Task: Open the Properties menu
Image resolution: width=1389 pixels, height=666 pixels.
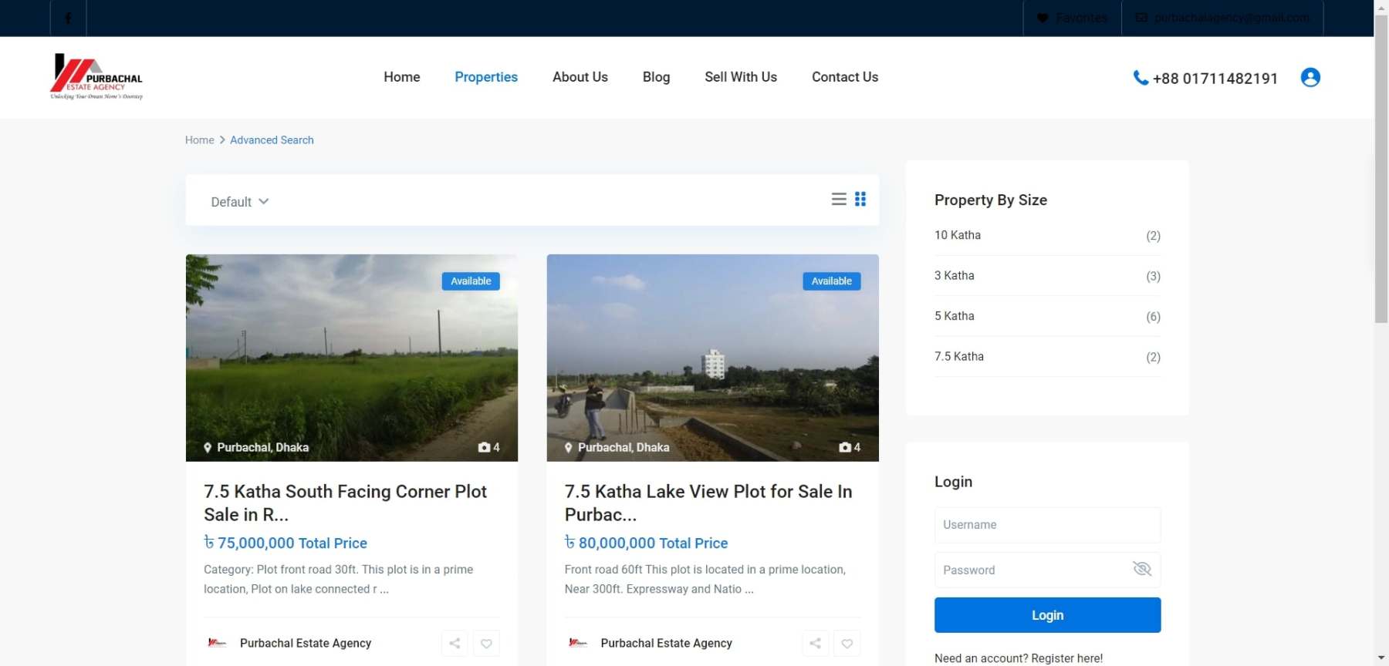Action: click(x=485, y=77)
